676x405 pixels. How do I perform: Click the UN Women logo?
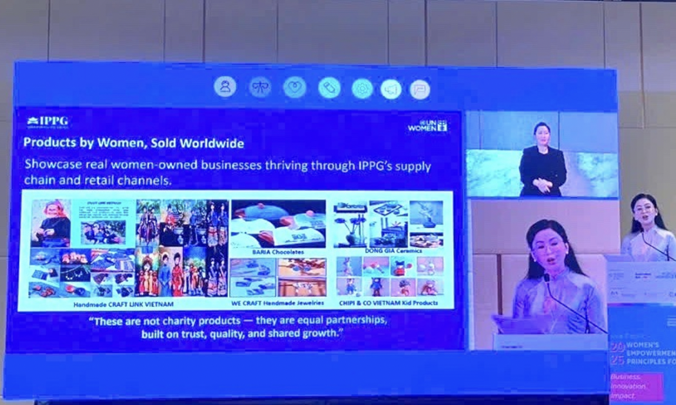pyautogui.click(x=427, y=125)
